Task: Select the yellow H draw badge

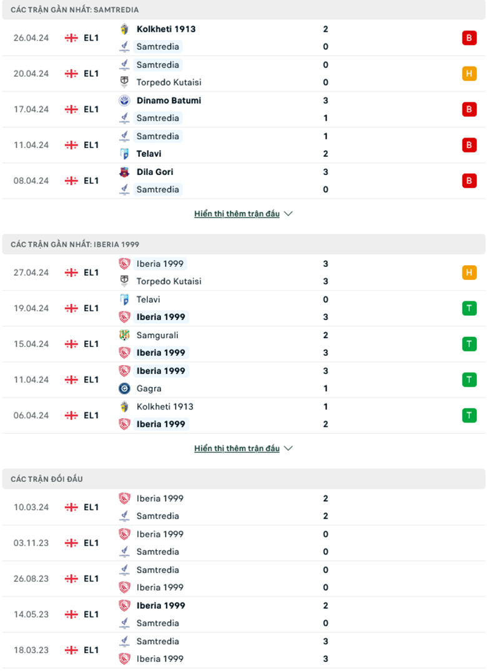Action: tap(469, 73)
